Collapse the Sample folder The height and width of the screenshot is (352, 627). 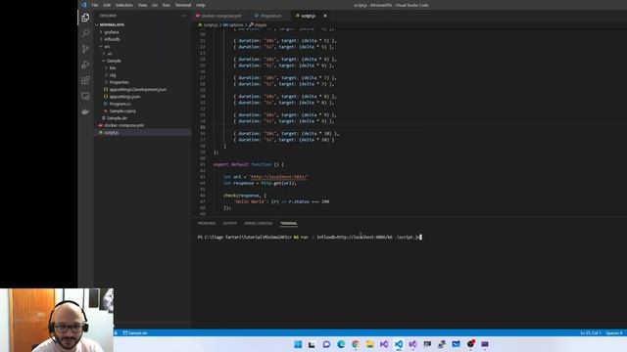[142, 61]
